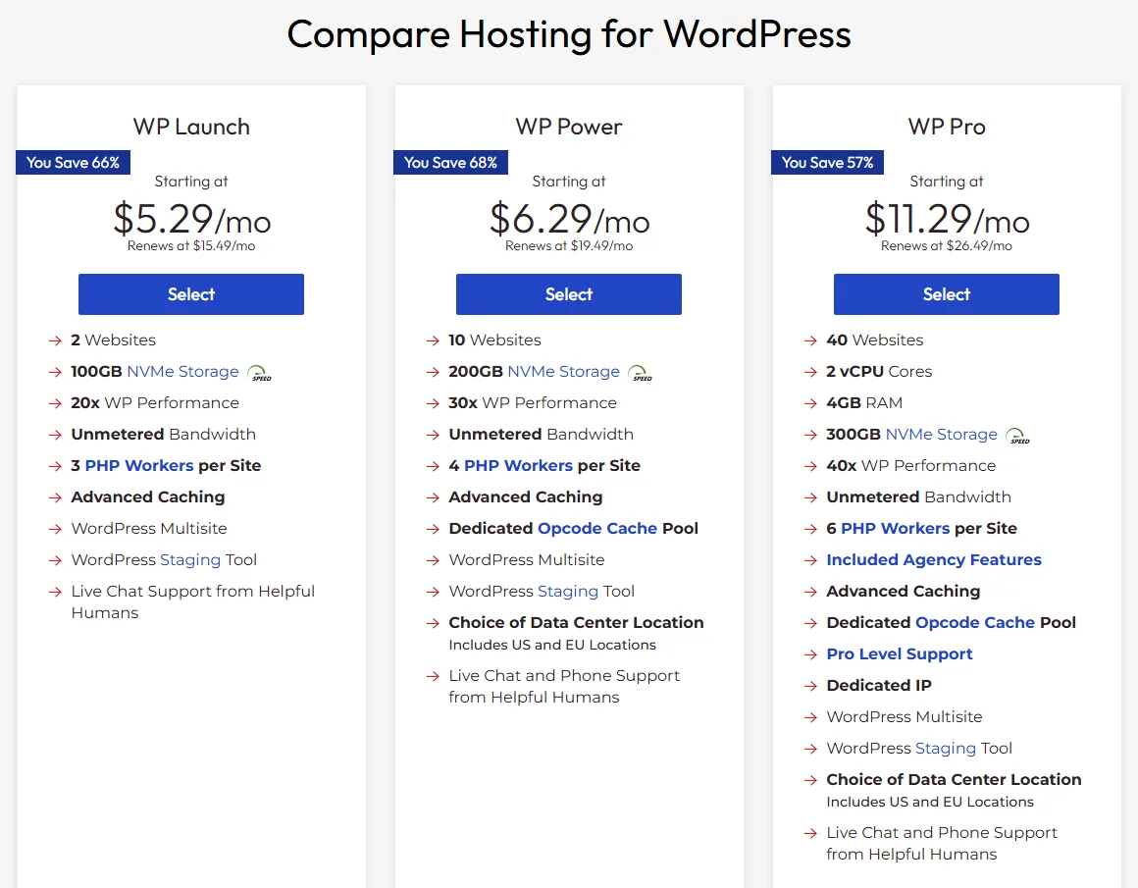1138x888 pixels.
Task: Click 40x WP Performance text
Action: (x=910, y=465)
